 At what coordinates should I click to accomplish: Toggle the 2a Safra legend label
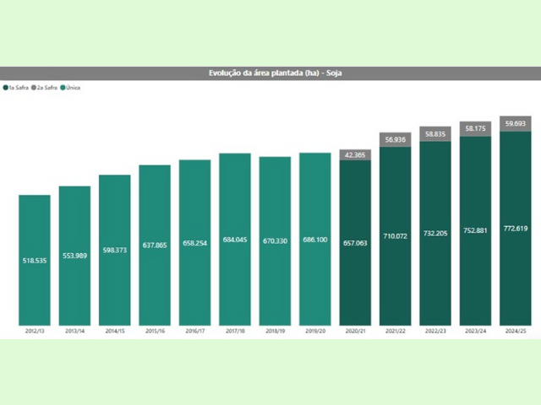click(48, 87)
